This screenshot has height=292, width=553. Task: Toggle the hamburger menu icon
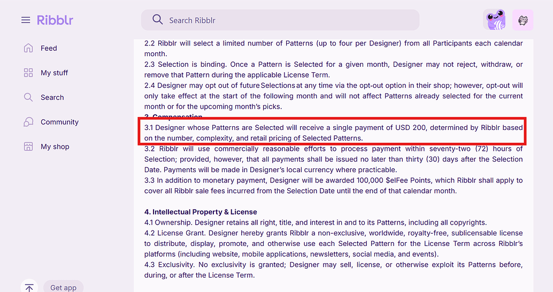pos(26,20)
